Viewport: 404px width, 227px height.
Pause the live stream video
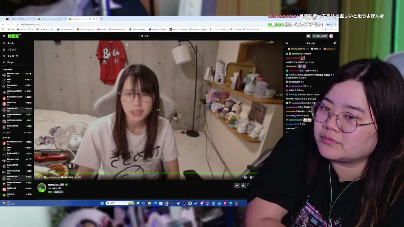[39, 177]
